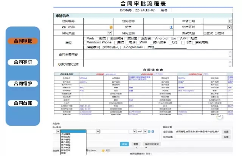242x156 pixels.
Task: Choose 客户来源 from the open dropdown list
Action: tap(66, 148)
